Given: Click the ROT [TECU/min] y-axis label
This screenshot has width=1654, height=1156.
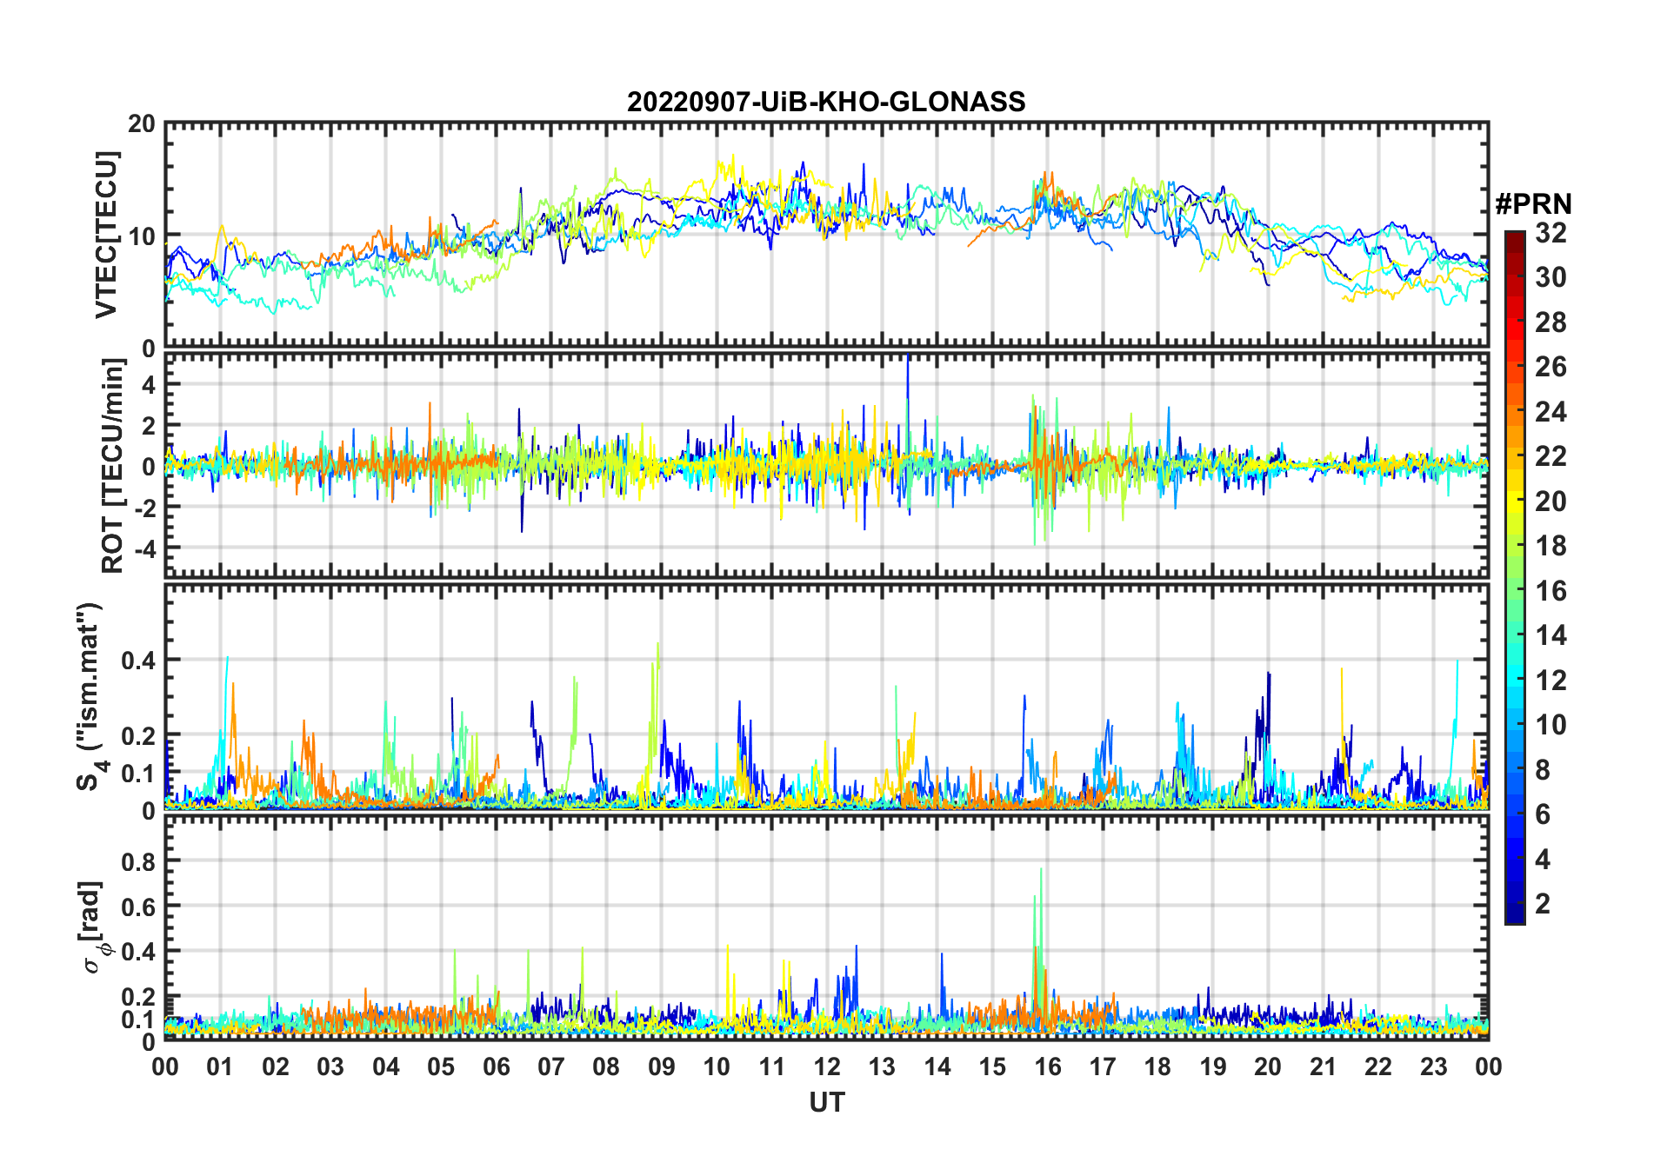Looking at the screenshot, I should [113, 466].
